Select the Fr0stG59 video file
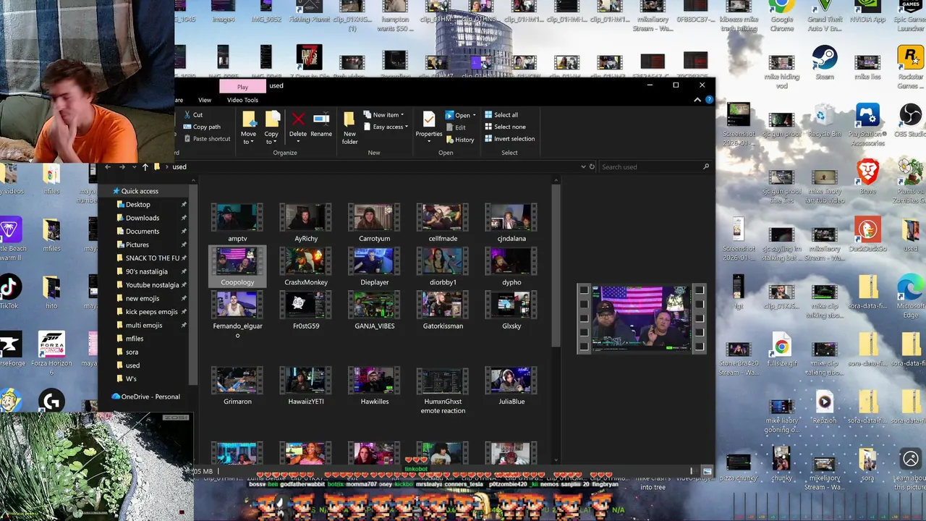 tap(306, 310)
